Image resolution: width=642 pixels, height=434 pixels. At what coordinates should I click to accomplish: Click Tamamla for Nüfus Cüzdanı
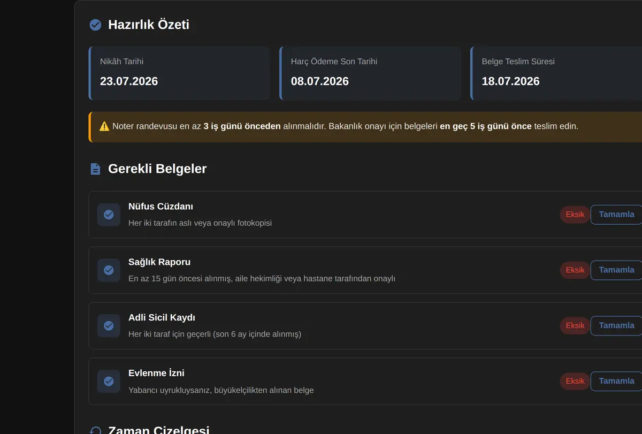616,215
